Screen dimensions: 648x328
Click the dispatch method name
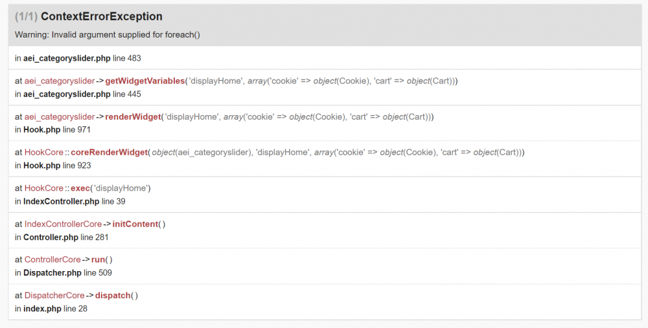(113, 296)
